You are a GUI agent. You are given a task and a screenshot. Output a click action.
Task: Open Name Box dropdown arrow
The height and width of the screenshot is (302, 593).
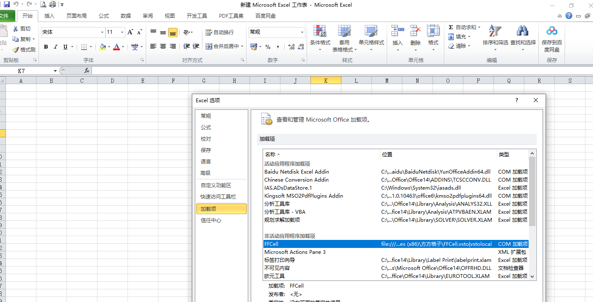click(55, 71)
